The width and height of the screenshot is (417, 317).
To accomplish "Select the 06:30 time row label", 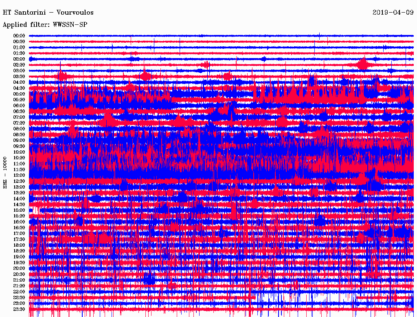I will (x=19, y=111).
